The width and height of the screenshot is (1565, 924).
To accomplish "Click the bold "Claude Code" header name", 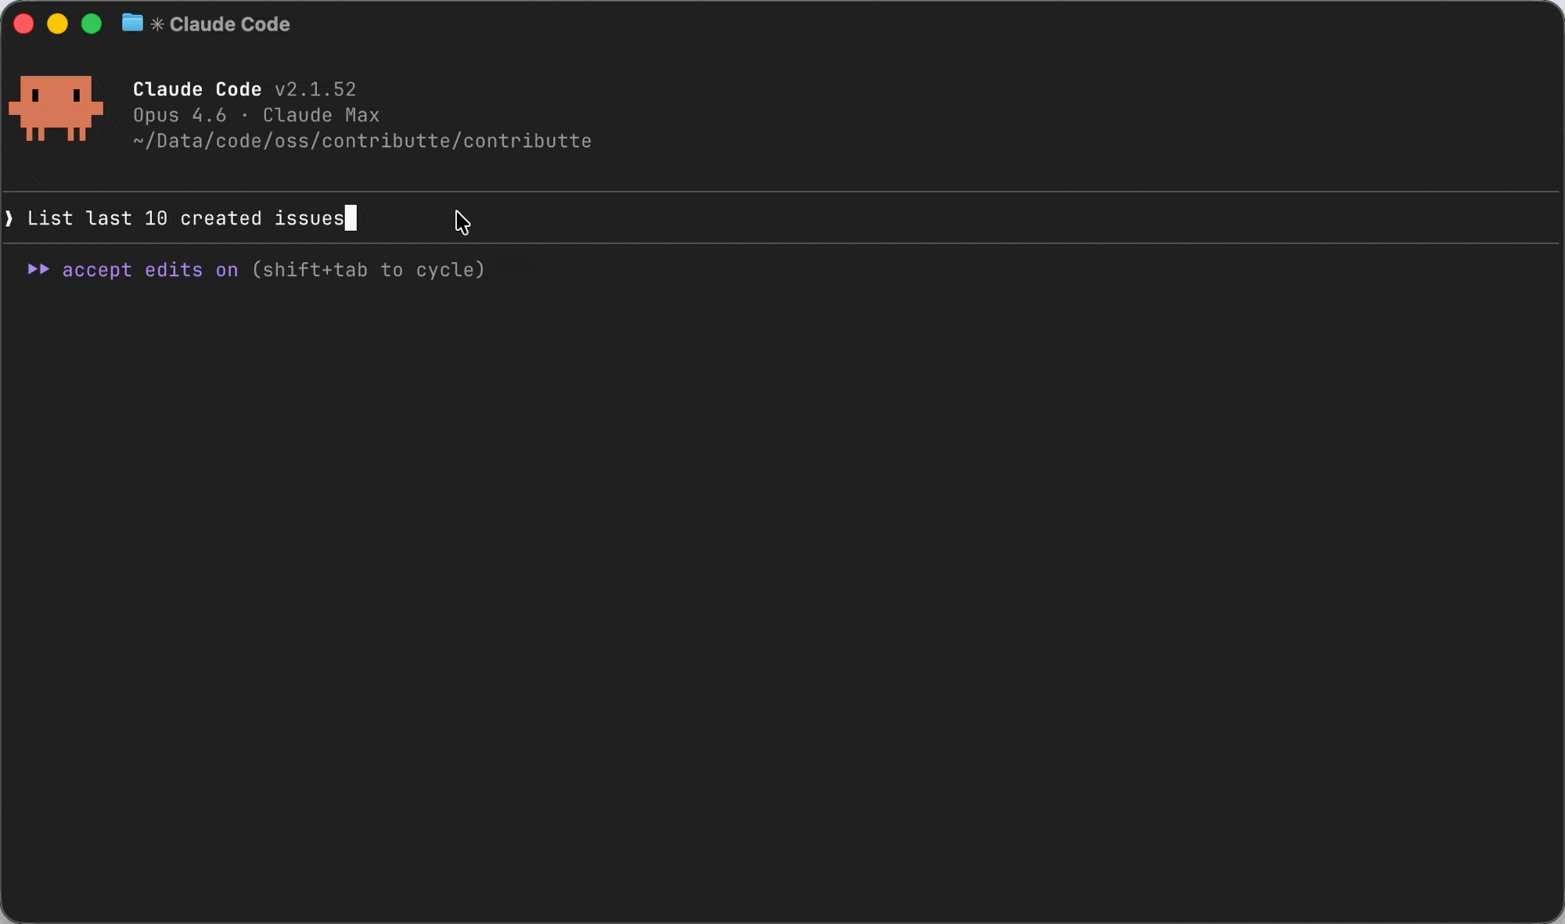I will [x=197, y=89].
